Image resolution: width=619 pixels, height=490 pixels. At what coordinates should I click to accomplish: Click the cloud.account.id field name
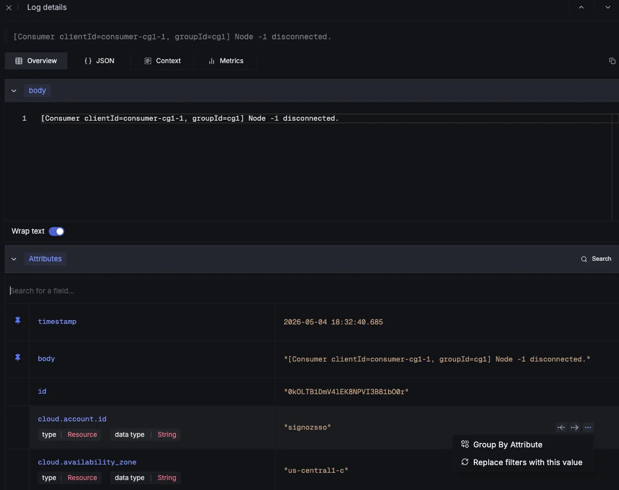pos(72,419)
